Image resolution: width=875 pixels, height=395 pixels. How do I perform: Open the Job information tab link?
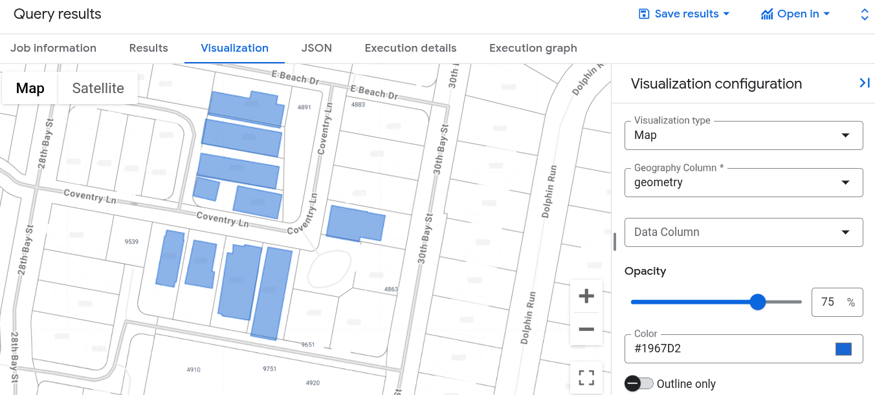(x=53, y=48)
